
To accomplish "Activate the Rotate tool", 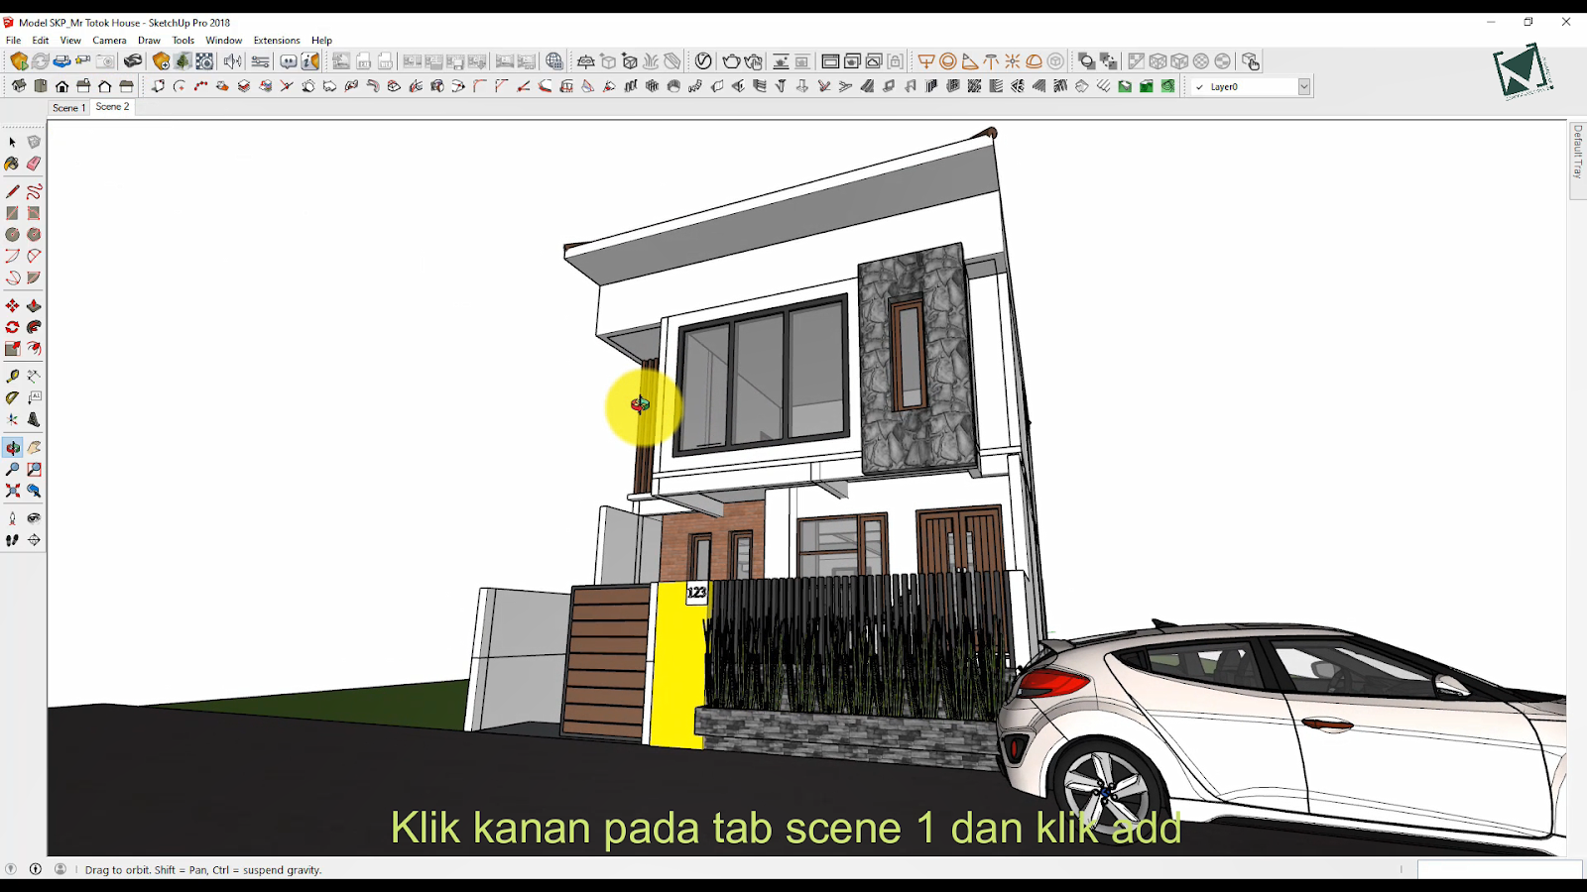I will pos(13,327).
